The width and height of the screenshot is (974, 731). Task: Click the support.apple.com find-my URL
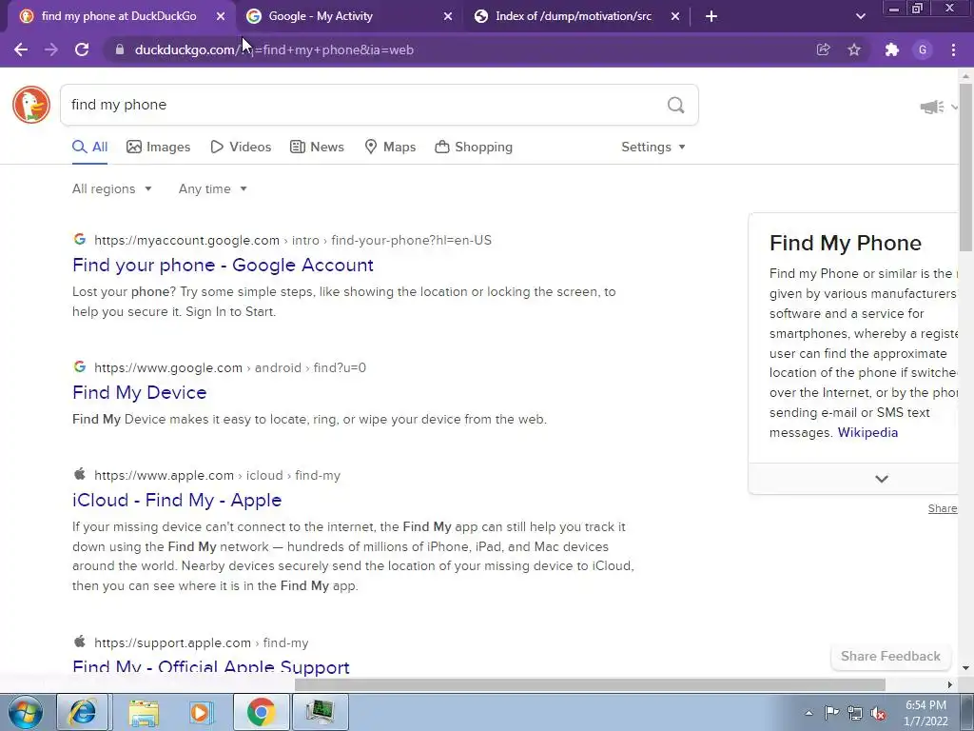(202, 643)
